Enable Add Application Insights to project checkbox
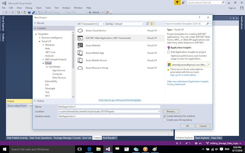 pos(169,52)
